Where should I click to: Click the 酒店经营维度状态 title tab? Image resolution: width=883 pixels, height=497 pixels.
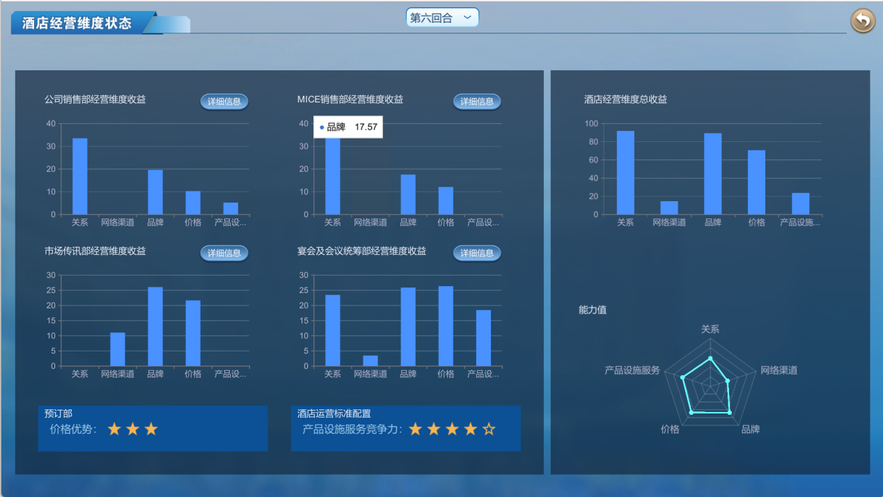point(77,23)
